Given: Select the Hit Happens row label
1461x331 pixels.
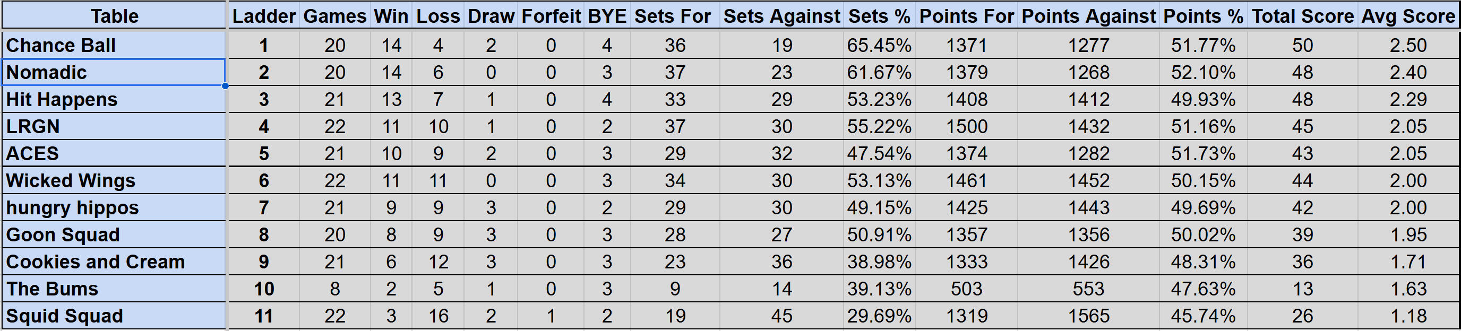Looking at the screenshot, I should pyautogui.click(x=114, y=100).
